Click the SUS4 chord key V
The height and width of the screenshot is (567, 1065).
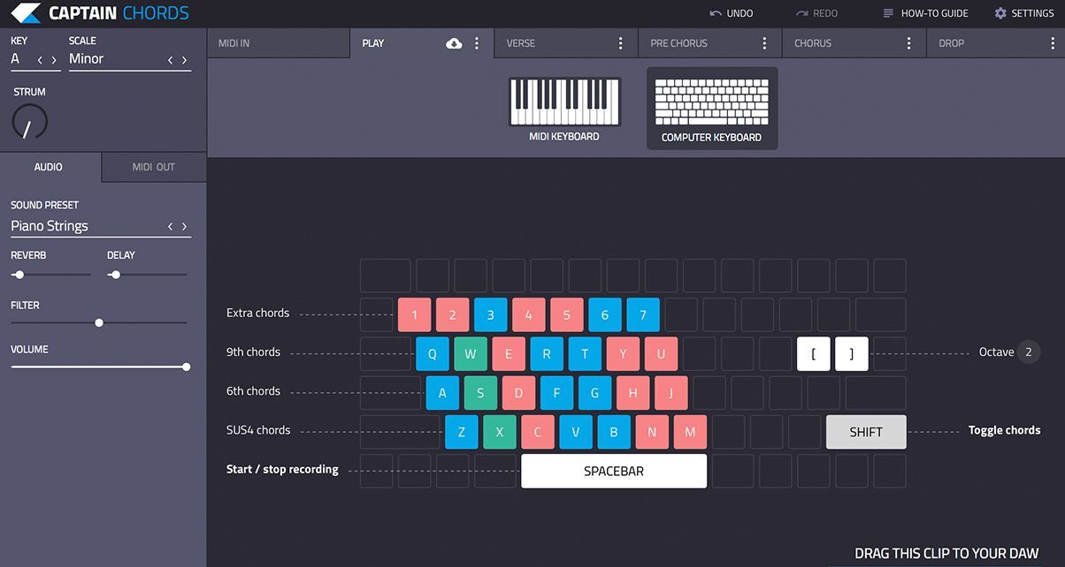(576, 432)
